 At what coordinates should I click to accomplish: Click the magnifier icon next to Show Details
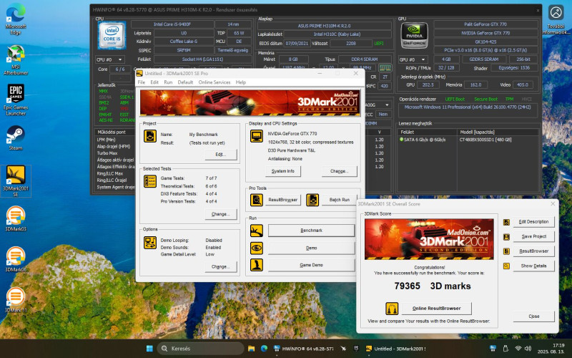[x=506, y=266]
